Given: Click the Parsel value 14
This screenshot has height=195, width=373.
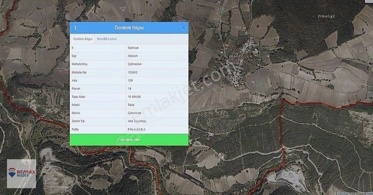Looking at the screenshot, I should point(129,89).
